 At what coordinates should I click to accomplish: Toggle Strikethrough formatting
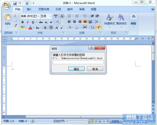coord(41,22)
